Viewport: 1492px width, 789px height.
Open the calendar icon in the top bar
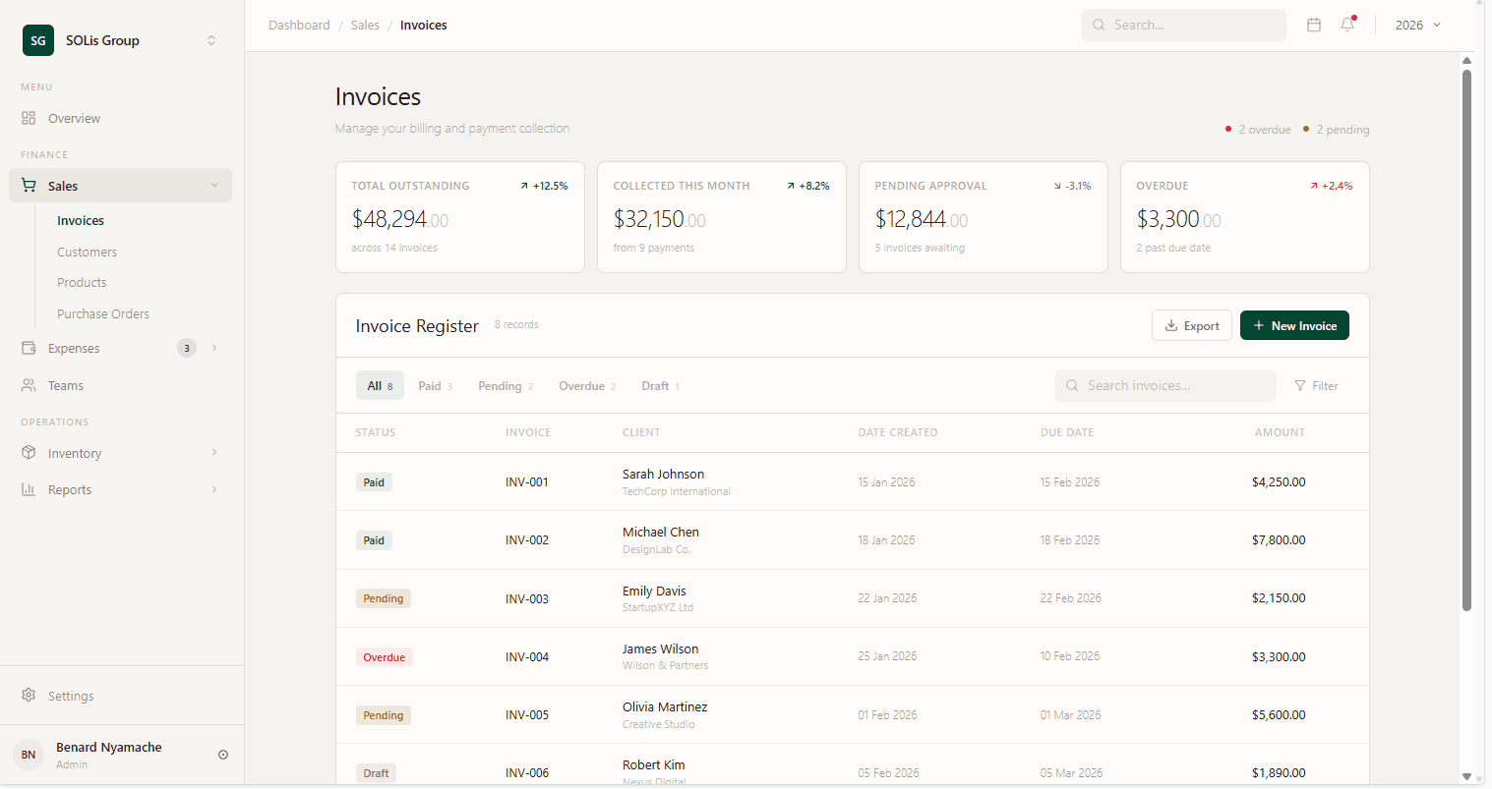[1314, 25]
